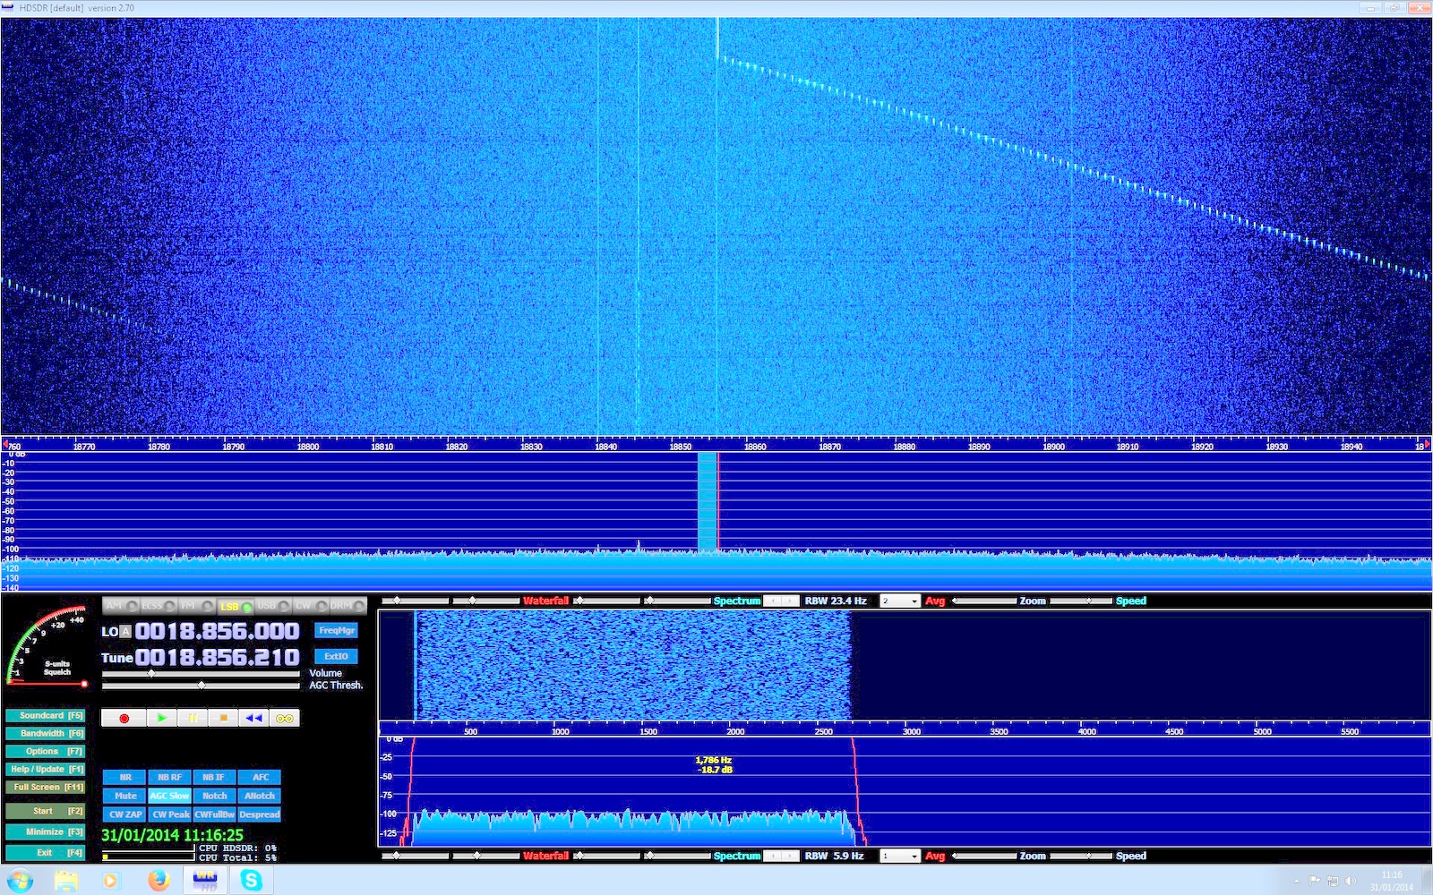Select USB demodulation mode
Viewport: 1433px width, 895px height.
pyautogui.click(x=273, y=606)
